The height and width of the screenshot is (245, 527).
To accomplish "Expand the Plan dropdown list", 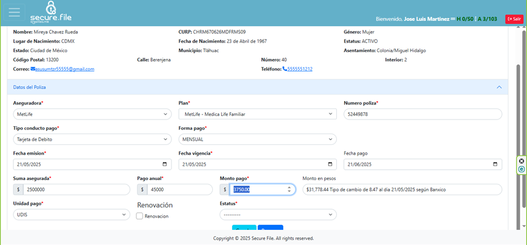I will (x=257, y=114).
